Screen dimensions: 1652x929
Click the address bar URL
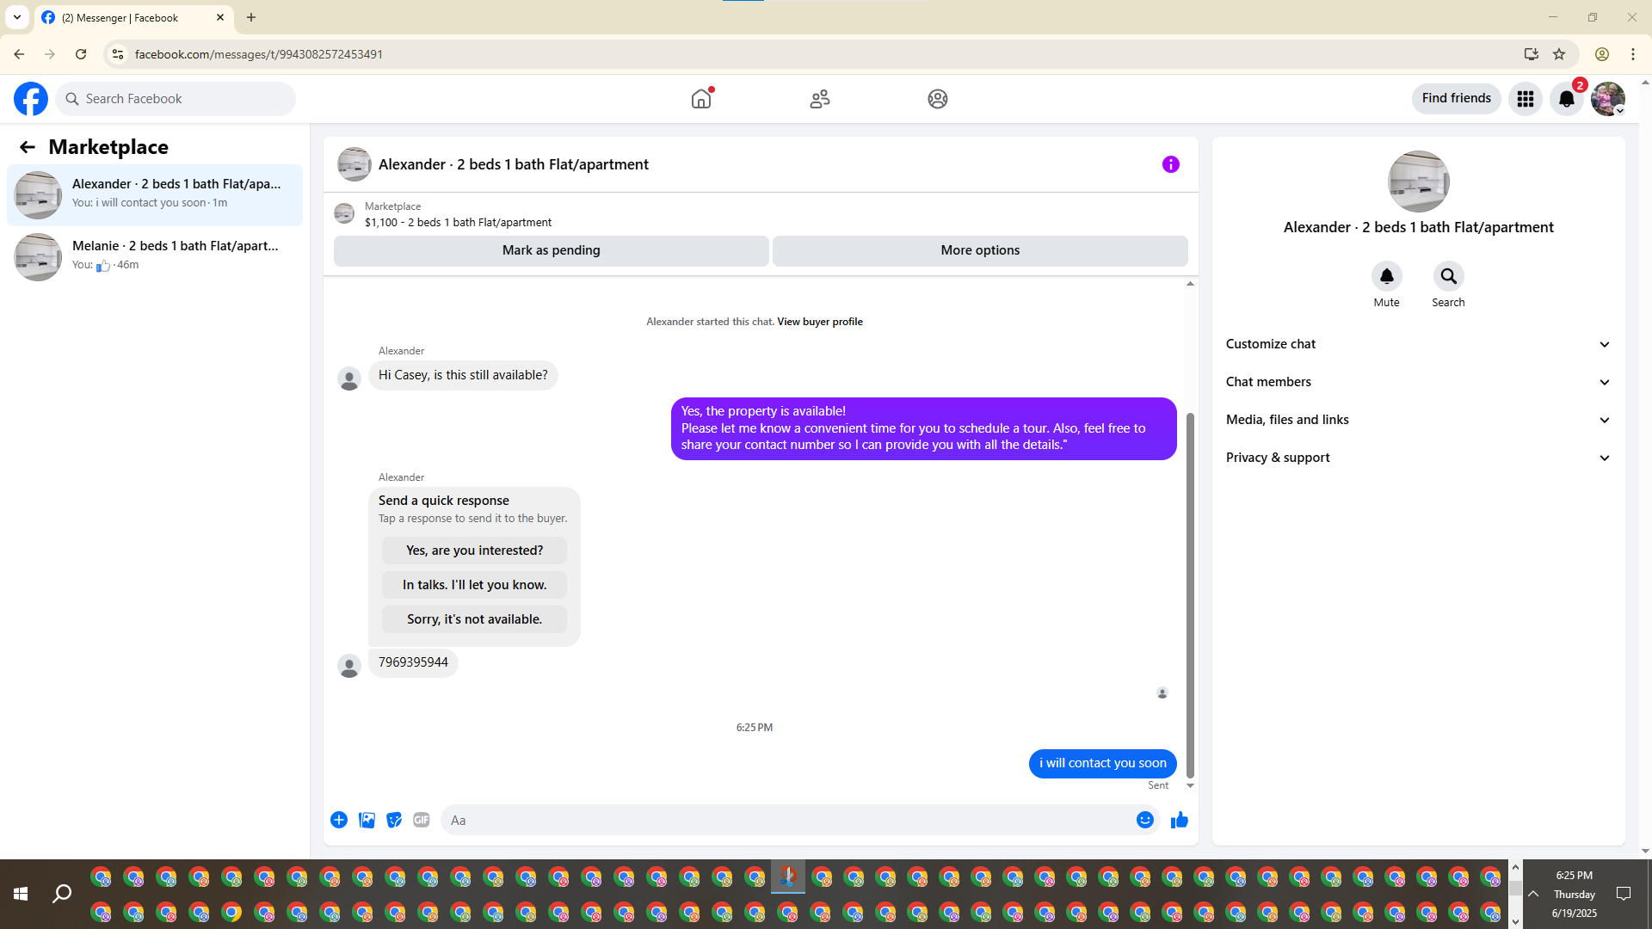pyautogui.click(x=259, y=54)
